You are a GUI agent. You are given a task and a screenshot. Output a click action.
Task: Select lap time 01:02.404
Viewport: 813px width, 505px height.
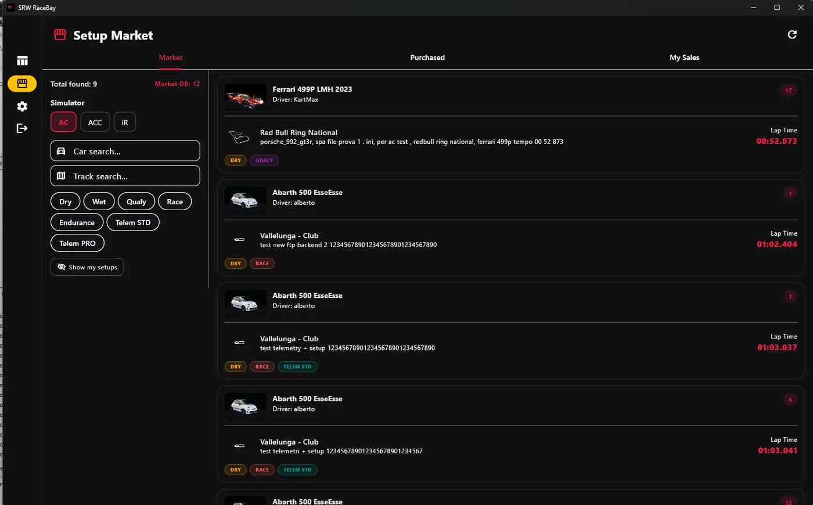point(777,244)
